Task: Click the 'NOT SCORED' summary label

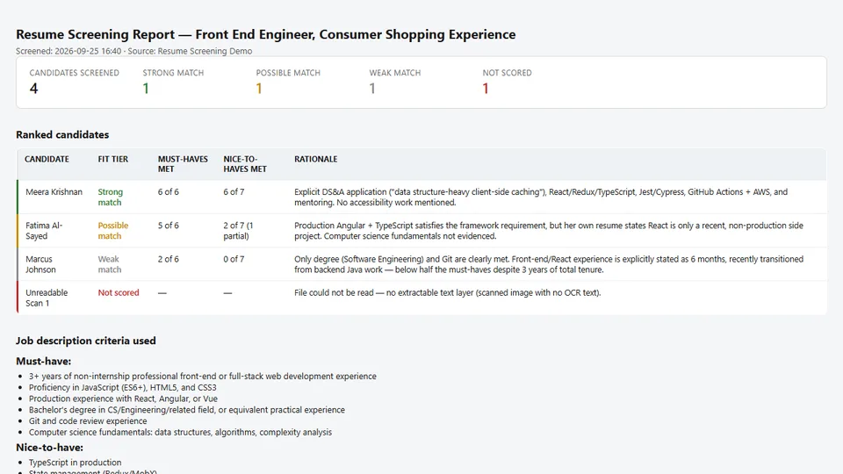Action: point(507,73)
